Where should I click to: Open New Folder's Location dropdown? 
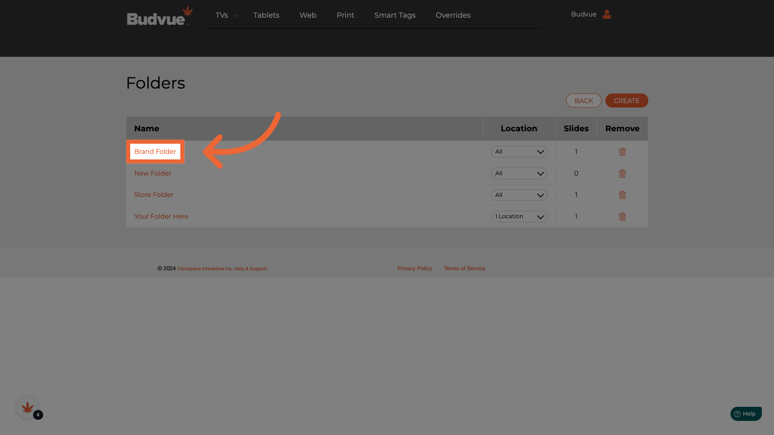[x=519, y=174]
